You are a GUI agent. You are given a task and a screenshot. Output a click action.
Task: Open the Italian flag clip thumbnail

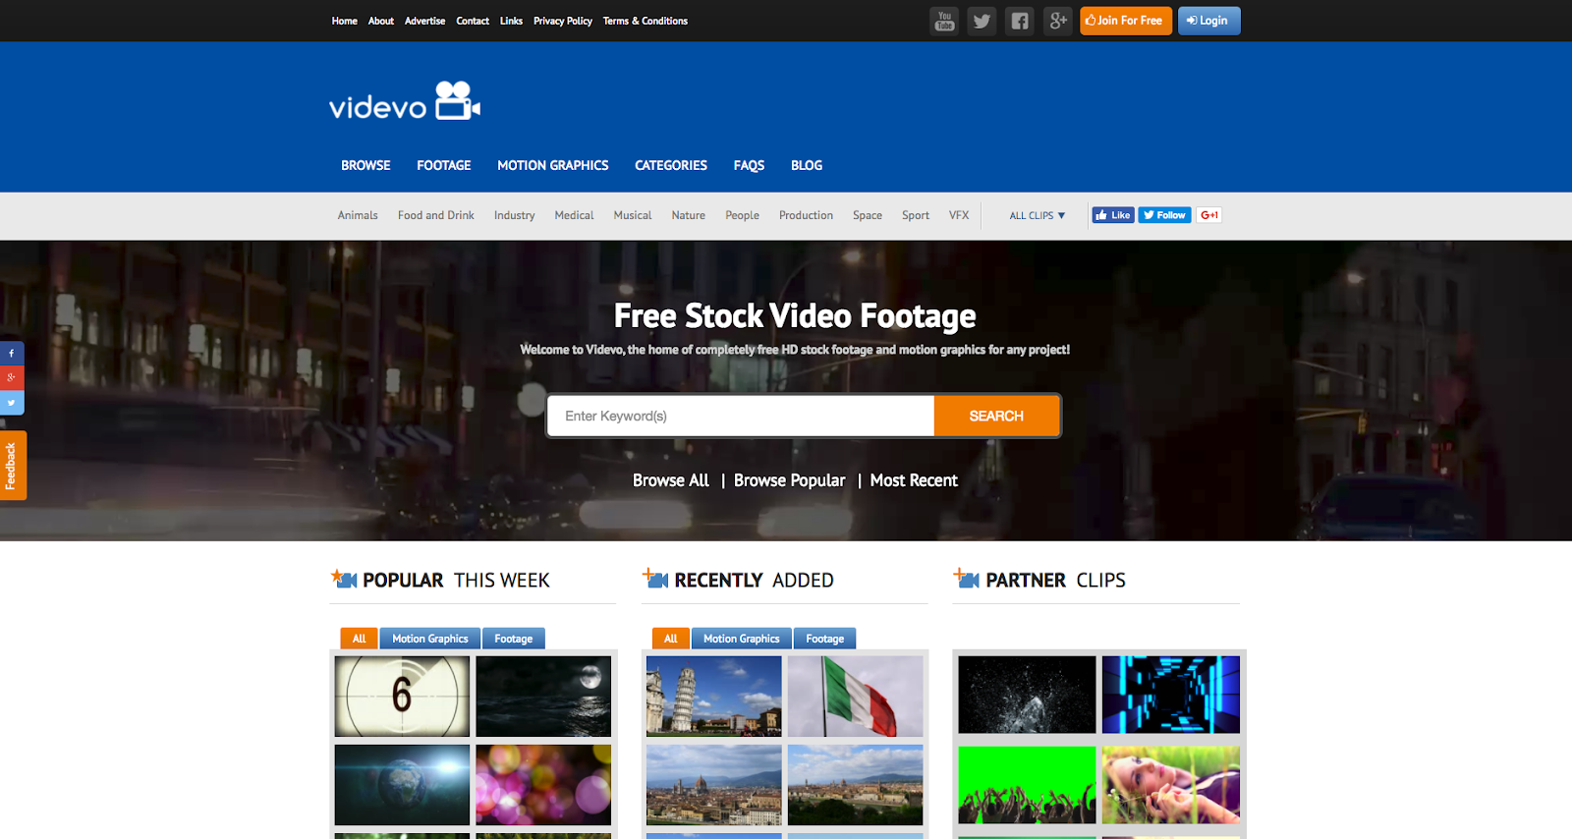click(856, 697)
